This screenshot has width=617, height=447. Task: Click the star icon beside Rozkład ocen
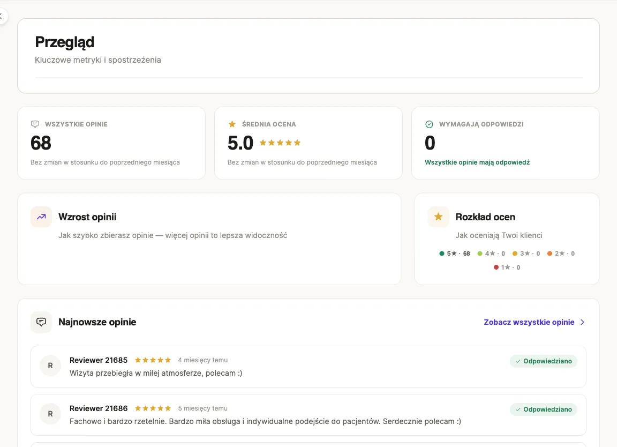(x=438, y=217)
